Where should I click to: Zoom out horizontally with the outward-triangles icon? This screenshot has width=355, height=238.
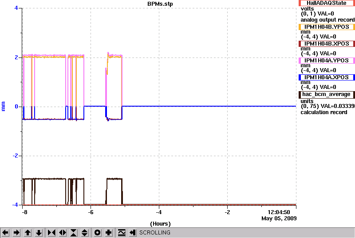point(63,233)
